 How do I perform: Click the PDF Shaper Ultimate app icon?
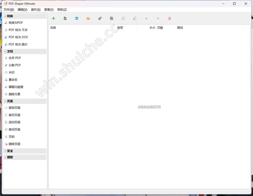pos(5,4)
